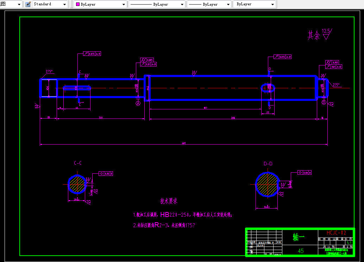Select the 18 right end dimension
This screenshot has height=262, width=364.
[322, 118]
